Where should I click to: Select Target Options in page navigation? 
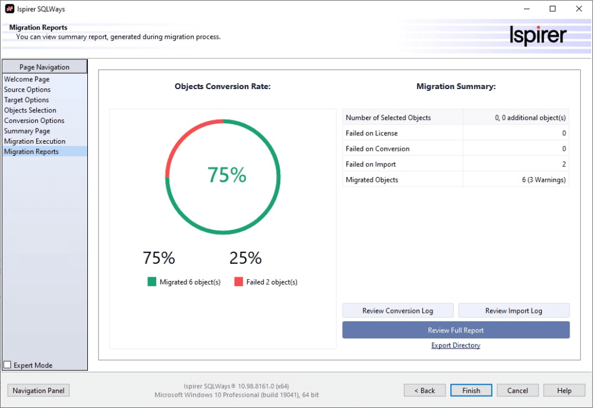tap(27, 100)
